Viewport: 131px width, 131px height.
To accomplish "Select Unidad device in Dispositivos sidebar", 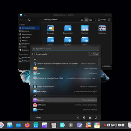I will [x=25, y=58].
